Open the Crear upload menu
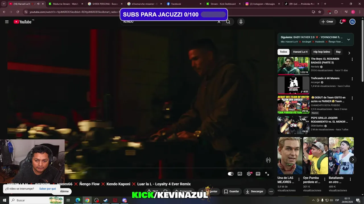Image resolution: width=364 pixels, height=204 pixels. click(x=327, y=22)
